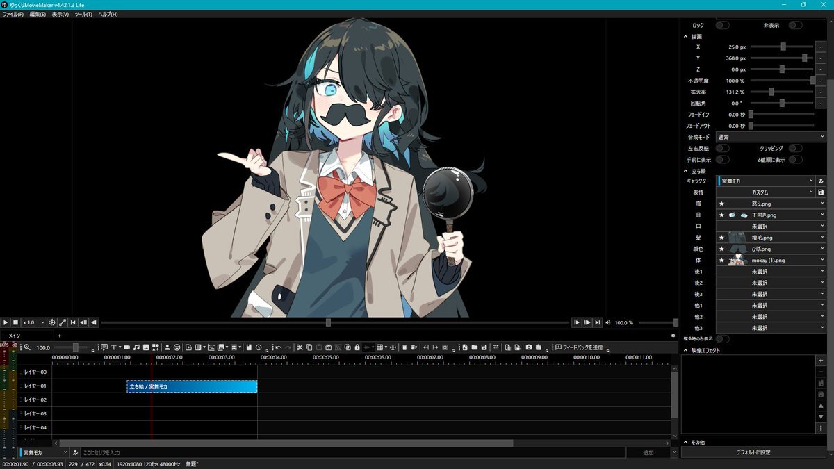The image size is (834, 469).
Task: Open character settings icon next to 宮舞モカ dropdown
Action: coord(821,181)
